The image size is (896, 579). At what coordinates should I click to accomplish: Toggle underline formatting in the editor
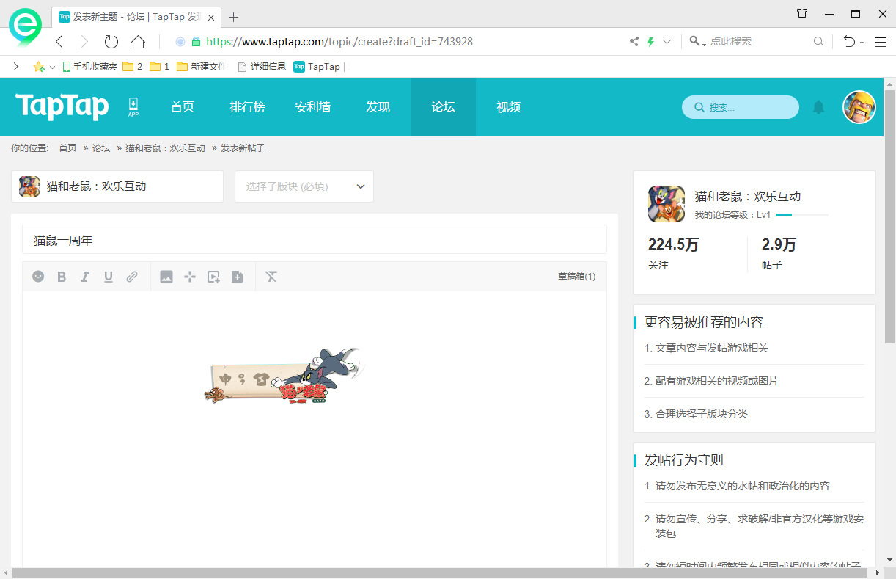(x=109, y=277)
